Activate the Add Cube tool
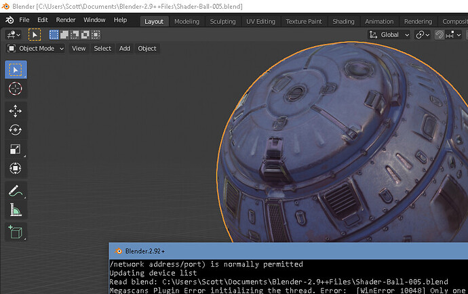 [16, 232]
